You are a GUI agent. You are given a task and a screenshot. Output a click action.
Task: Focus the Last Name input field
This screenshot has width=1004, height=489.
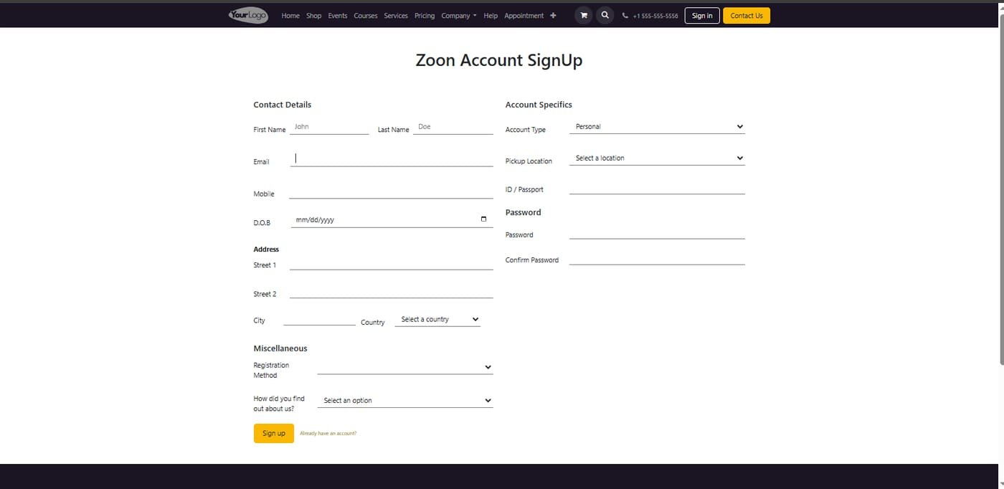click(453, 127)
